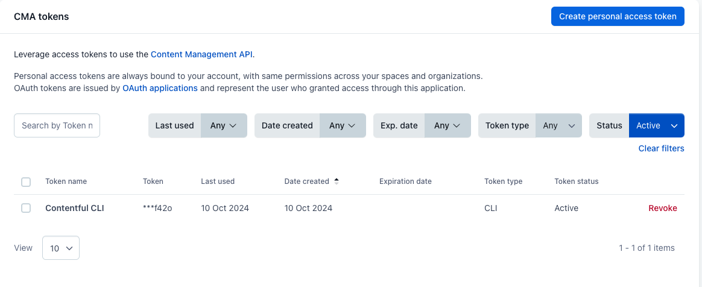Click the Expiration date column header

click(x=405, y=181)
